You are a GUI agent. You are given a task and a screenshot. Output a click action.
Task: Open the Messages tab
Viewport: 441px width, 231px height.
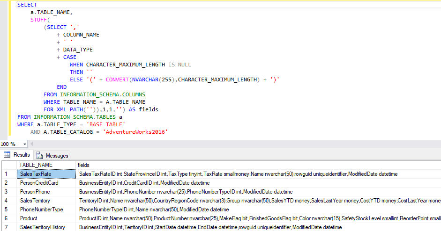click(x=52, y=156)
